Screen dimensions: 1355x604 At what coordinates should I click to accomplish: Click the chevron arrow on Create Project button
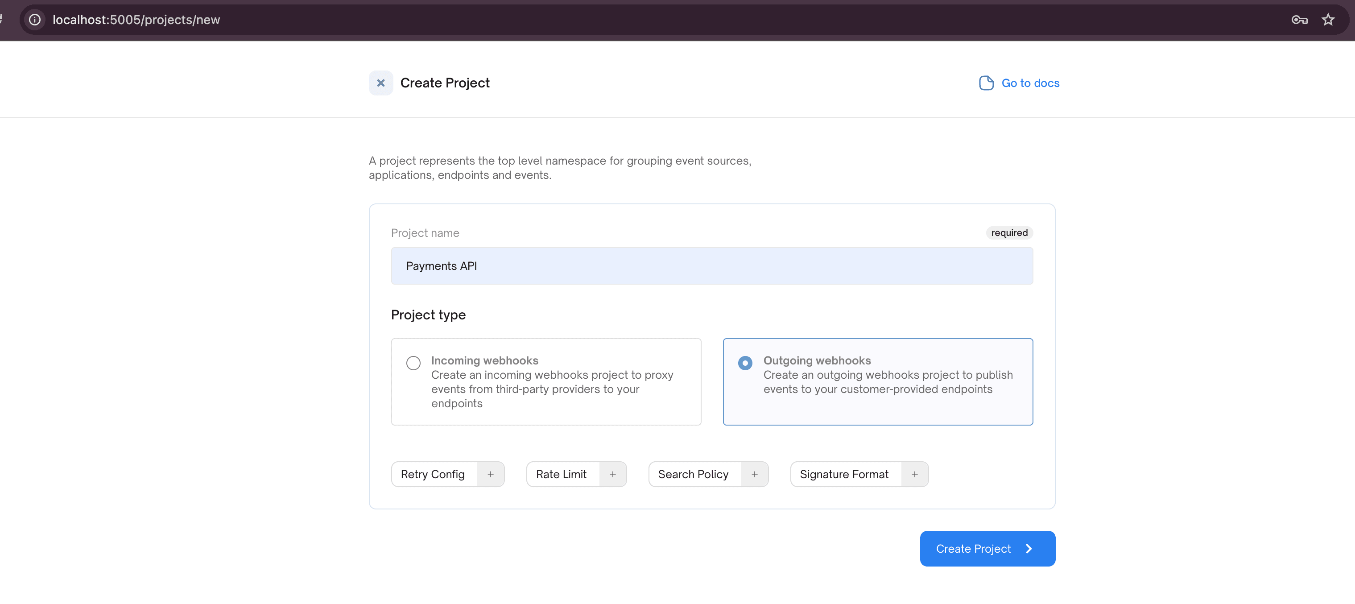click(x=1029, y=549)
